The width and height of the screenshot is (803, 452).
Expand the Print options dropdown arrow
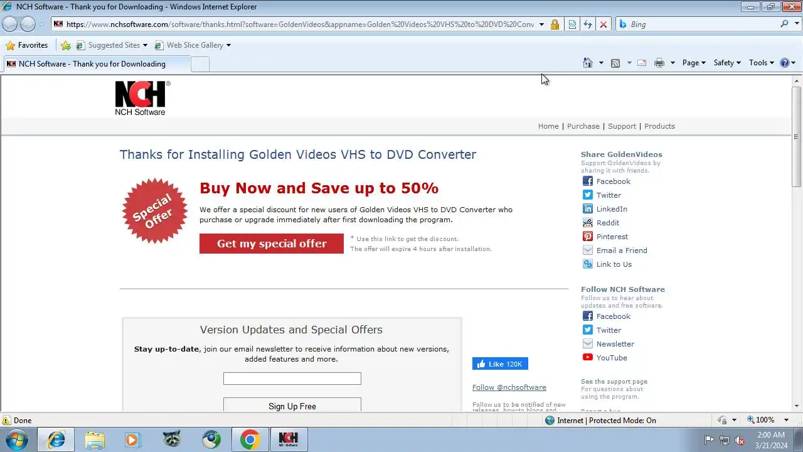pos(673,63)
